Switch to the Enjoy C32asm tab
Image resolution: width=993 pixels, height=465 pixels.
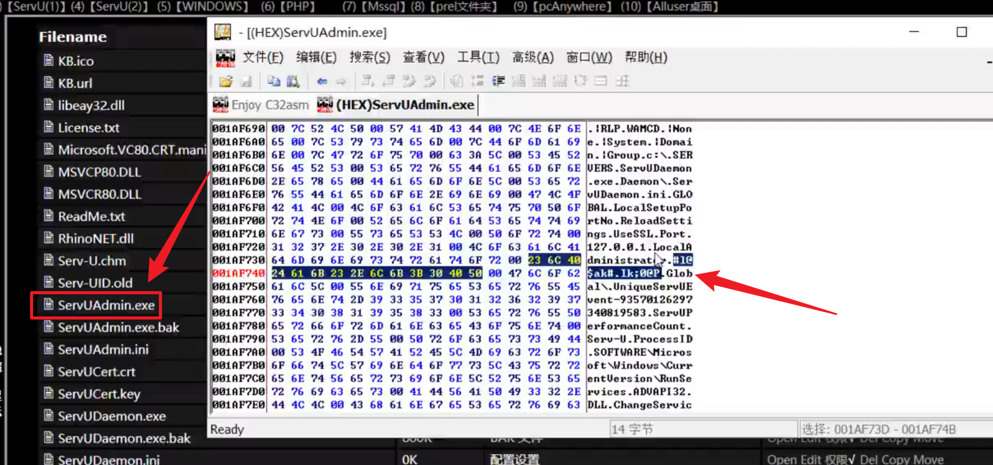[x=261, y=105]
